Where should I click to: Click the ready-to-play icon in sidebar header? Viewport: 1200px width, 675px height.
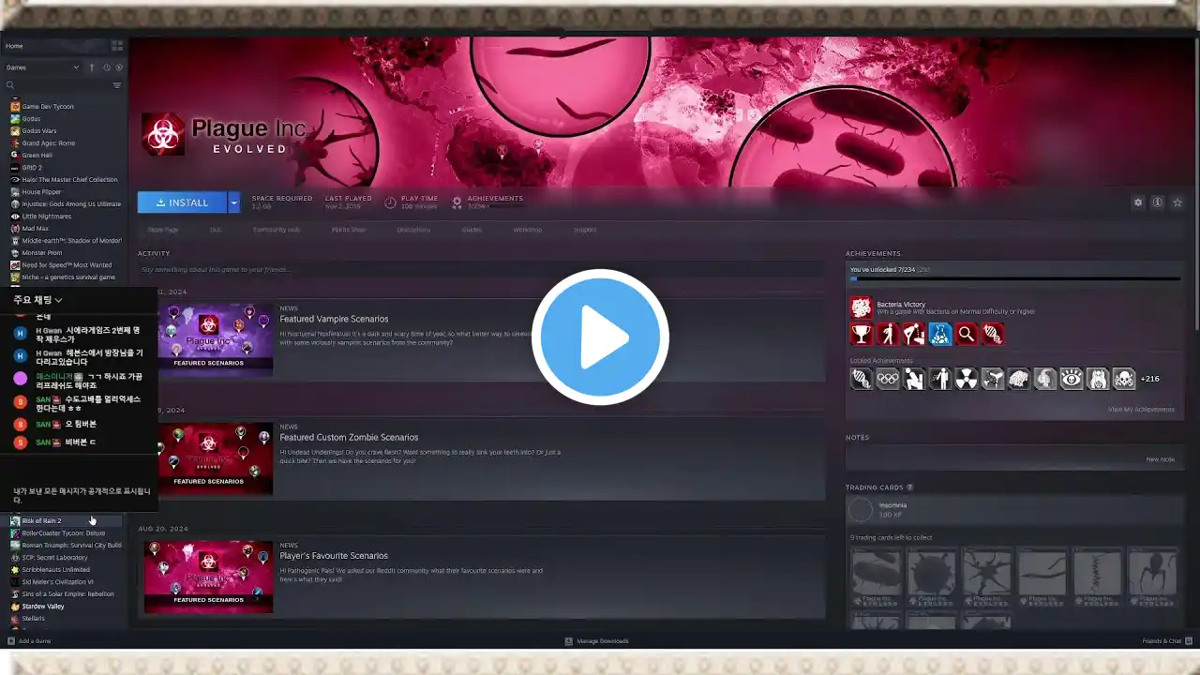click(x=119, y=67)
